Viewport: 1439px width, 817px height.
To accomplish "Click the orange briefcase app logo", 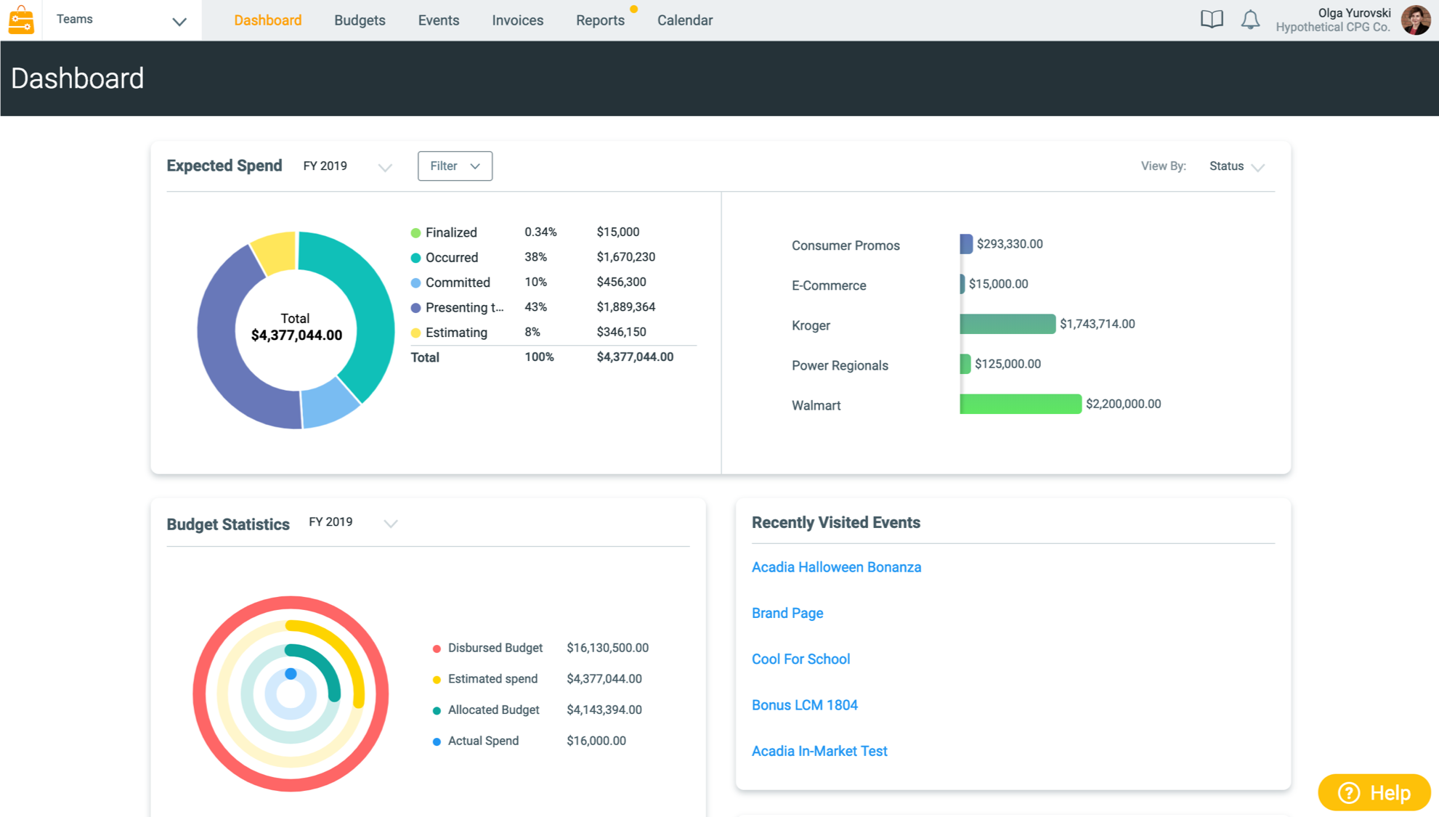I will coord(21,20).
